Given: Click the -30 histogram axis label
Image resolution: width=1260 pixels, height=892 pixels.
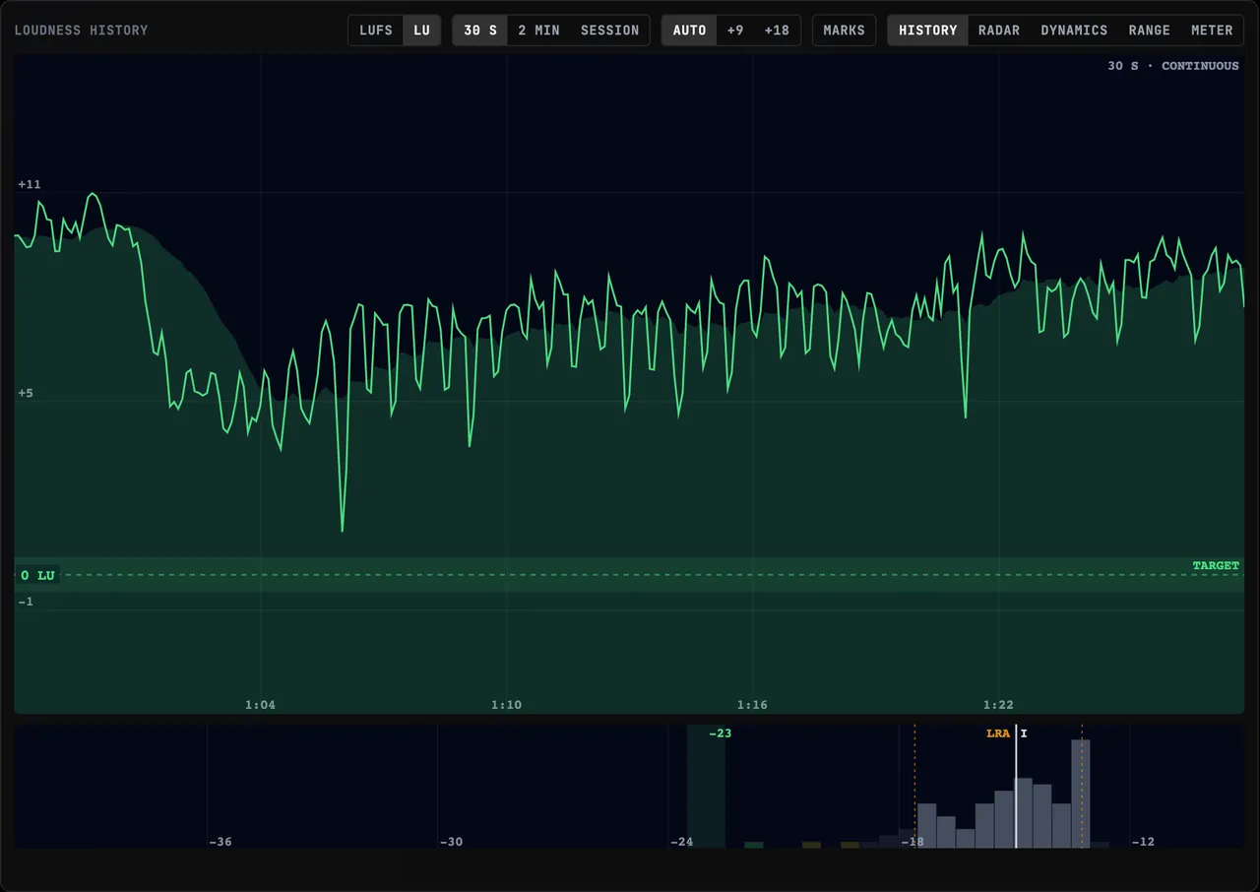Looking at the screenshot, I should pos(451,842).
